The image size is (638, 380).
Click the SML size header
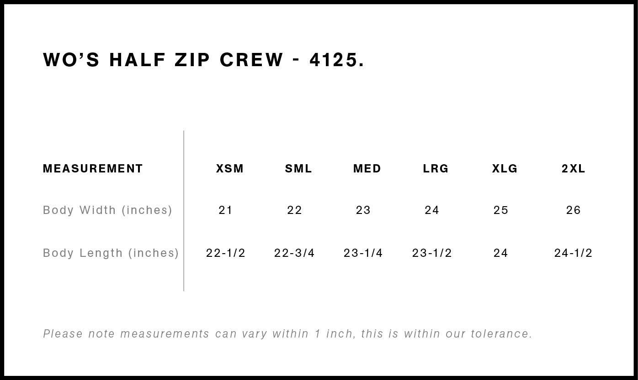[x=298, y=169]
